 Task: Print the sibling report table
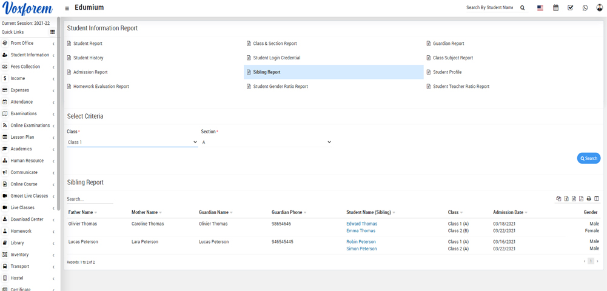pos(589,199)
